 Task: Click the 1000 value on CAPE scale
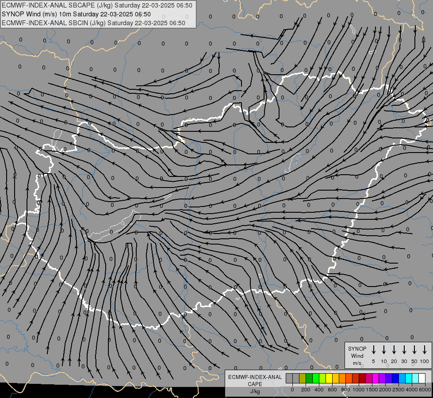click(x=359, y=390)
